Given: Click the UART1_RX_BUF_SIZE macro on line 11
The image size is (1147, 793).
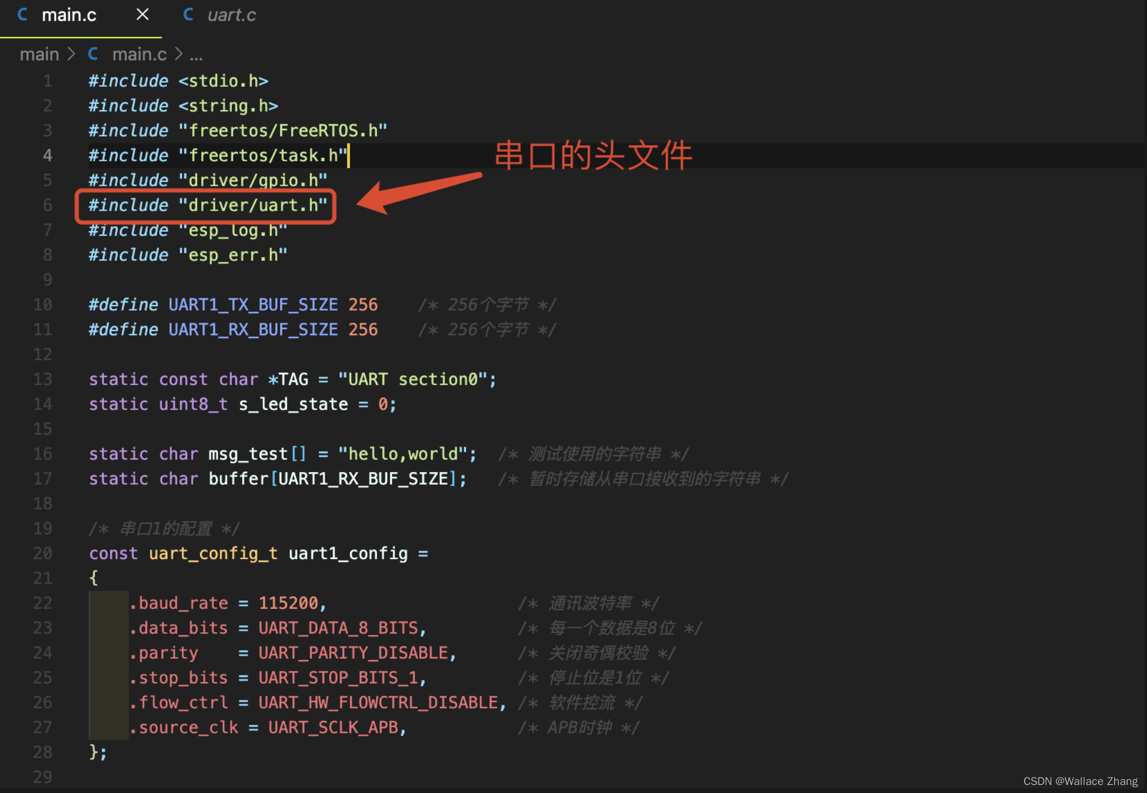Looking at the screenshot, I should click(x=253, y=330).
